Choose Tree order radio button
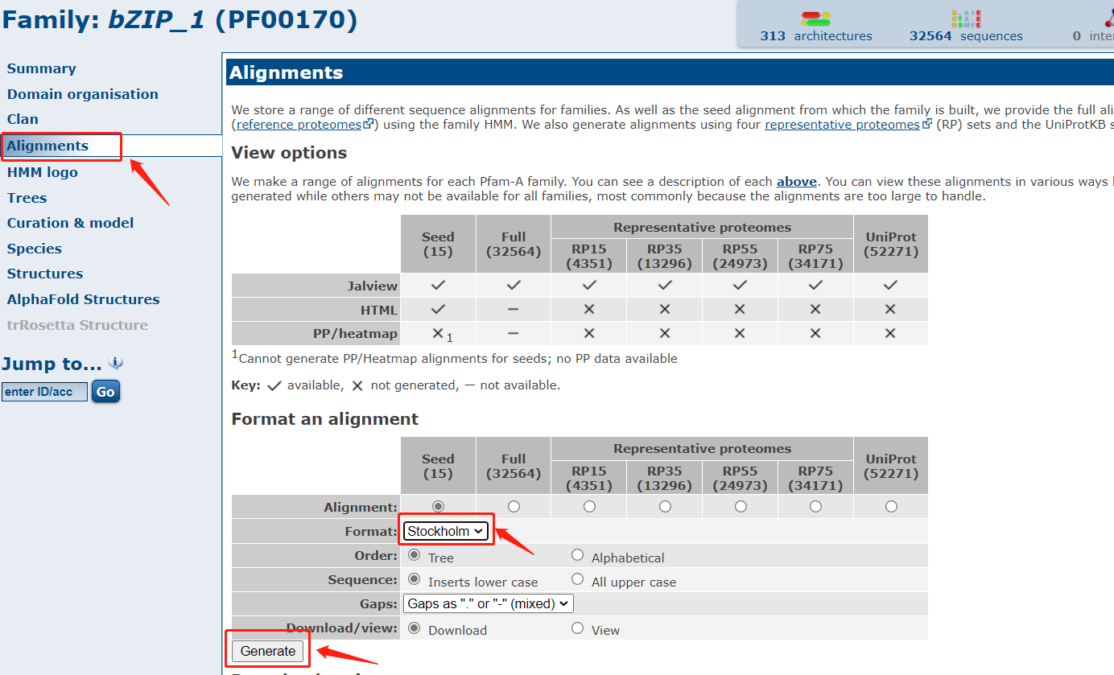The height and width of the screenshot is (675, 1114). [414, 555]
